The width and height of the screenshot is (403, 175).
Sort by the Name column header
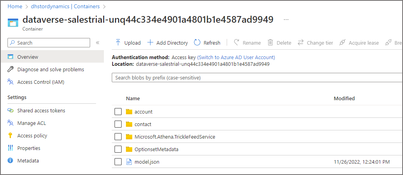pyautogui.click(x=133, y=99)
